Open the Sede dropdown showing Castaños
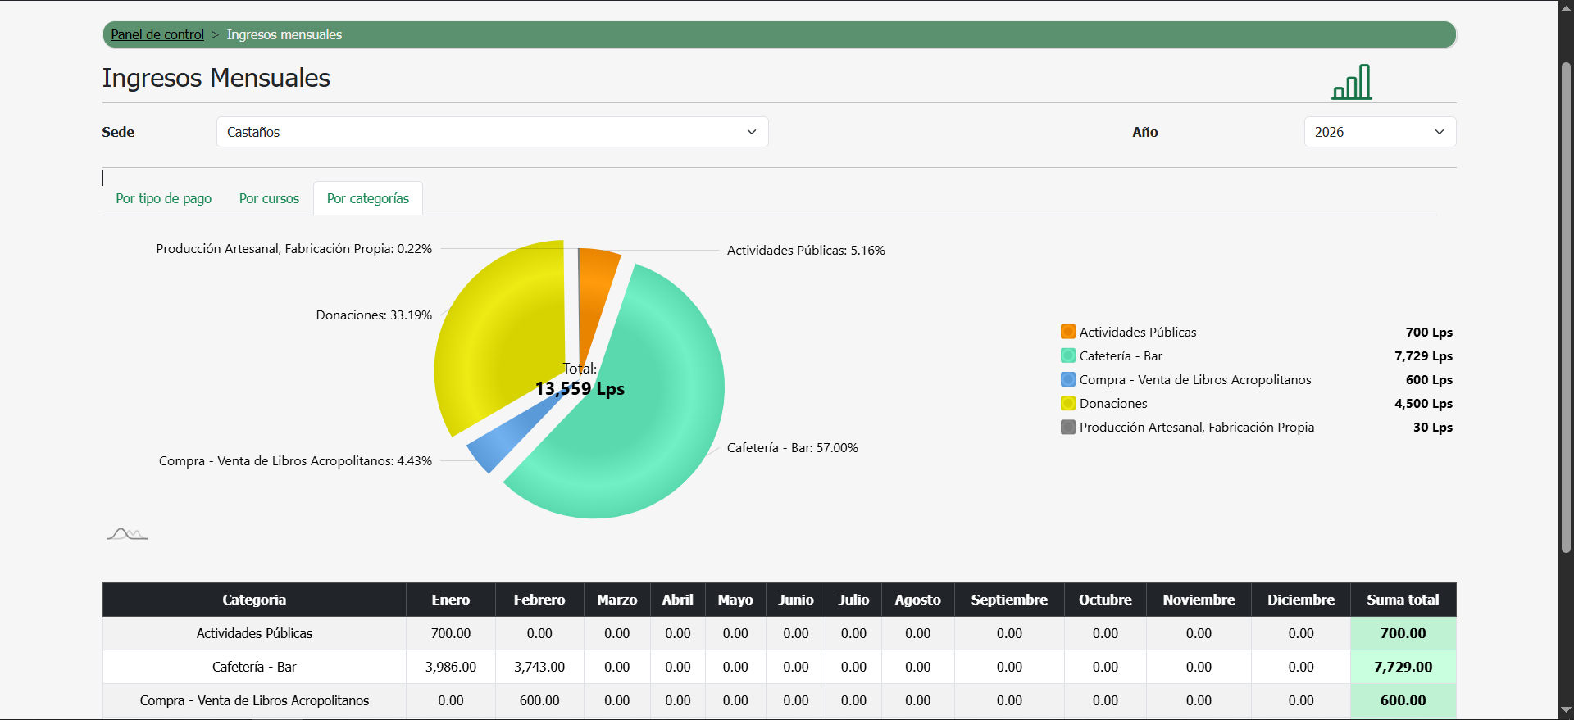The height and width of the screenshot is (720, 1574). (x=492, y=132)
